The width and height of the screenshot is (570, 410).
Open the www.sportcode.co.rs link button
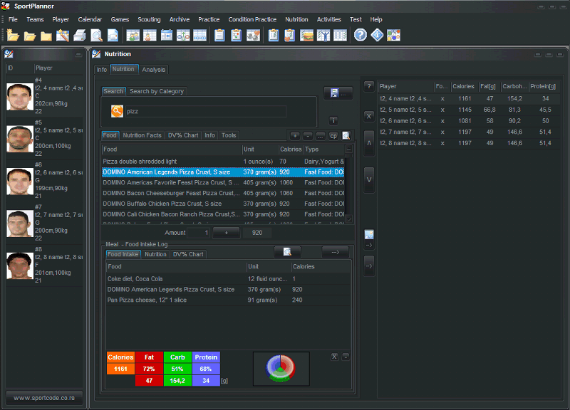click(x=44, y=398)
